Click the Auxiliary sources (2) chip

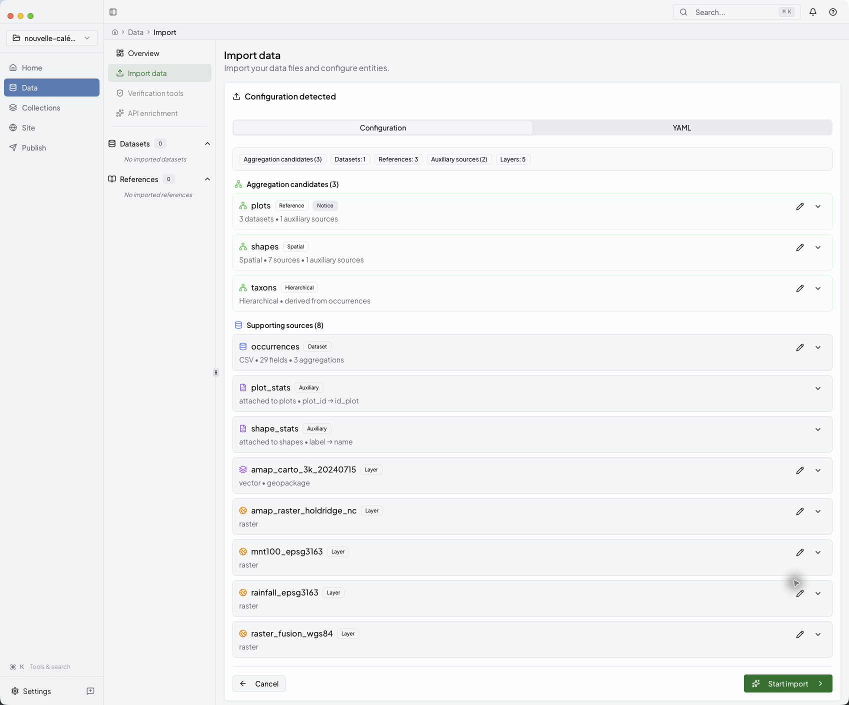point(459,159)
